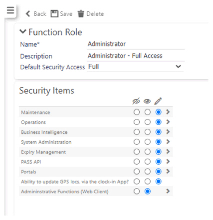
Task: Click the Description field text
Action: [125, 56]
